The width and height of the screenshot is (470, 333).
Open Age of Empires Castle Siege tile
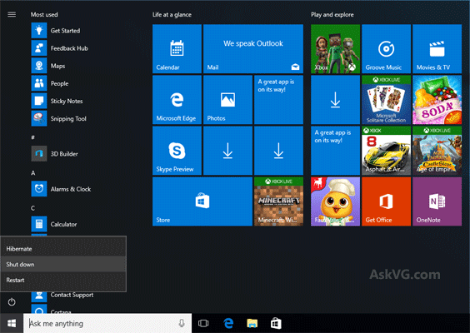437,151
